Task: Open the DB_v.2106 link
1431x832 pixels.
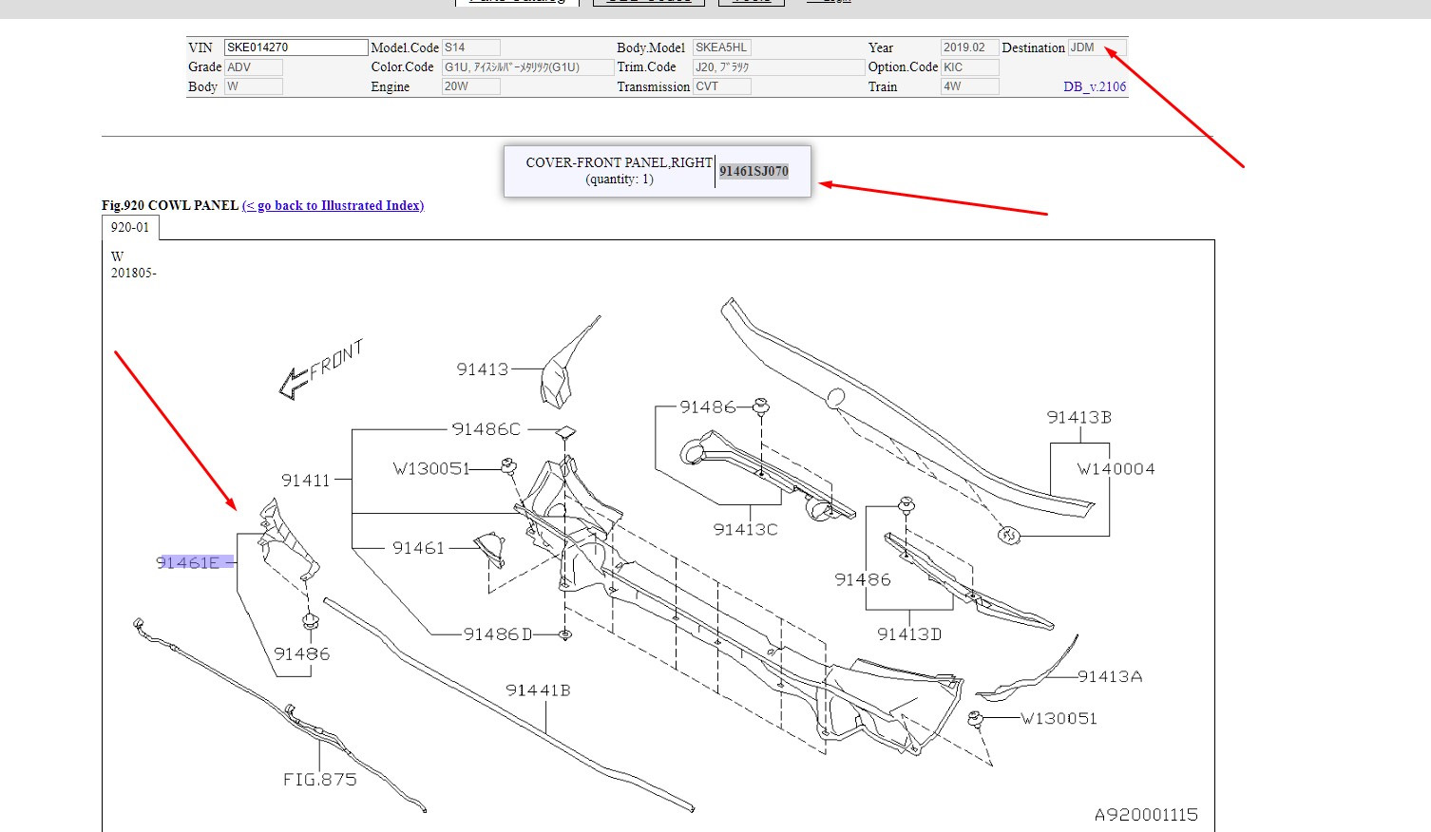Action: tap(1095, 86)
